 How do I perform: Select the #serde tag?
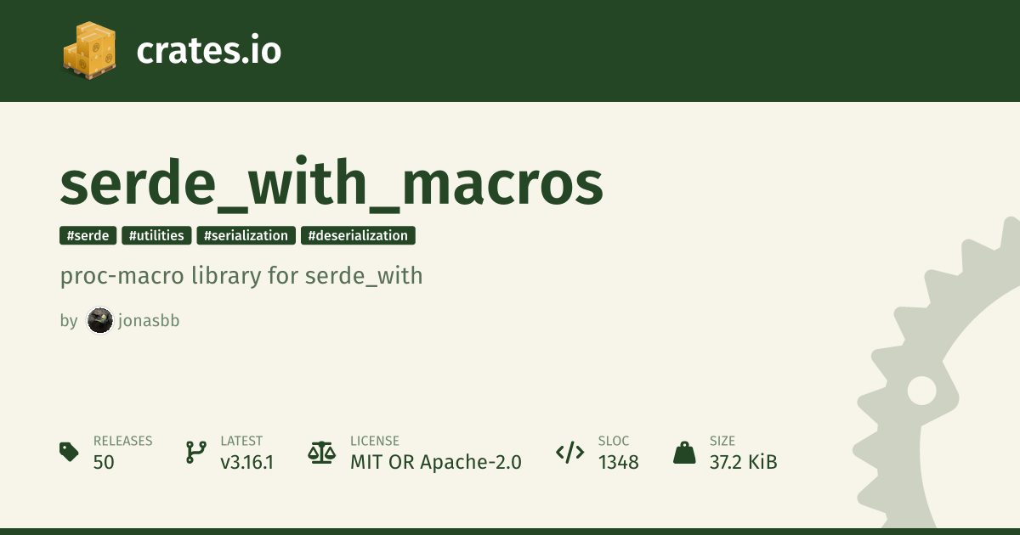point(88,235)
